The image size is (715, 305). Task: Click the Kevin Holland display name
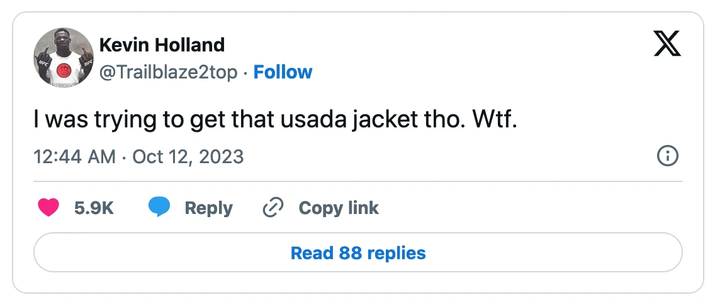pos(162,45)
